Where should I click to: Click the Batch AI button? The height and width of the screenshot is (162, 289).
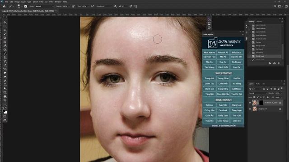209,105
